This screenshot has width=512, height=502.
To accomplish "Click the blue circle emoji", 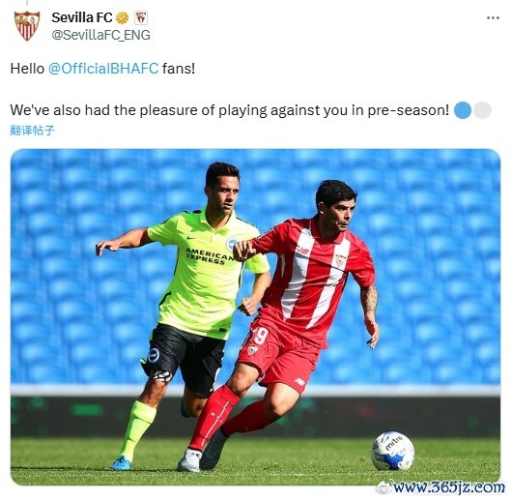I will 463,110.
